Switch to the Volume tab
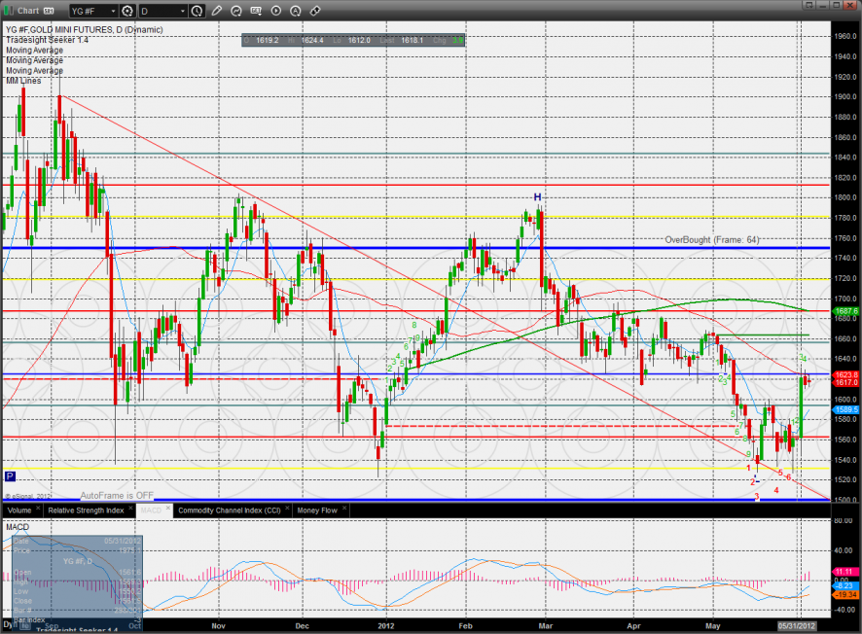 (18, 509)
